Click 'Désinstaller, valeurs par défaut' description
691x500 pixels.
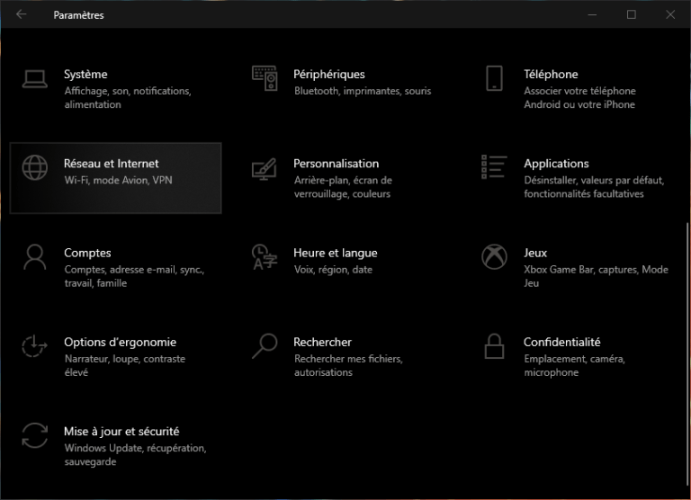click(x=594, y=187)
